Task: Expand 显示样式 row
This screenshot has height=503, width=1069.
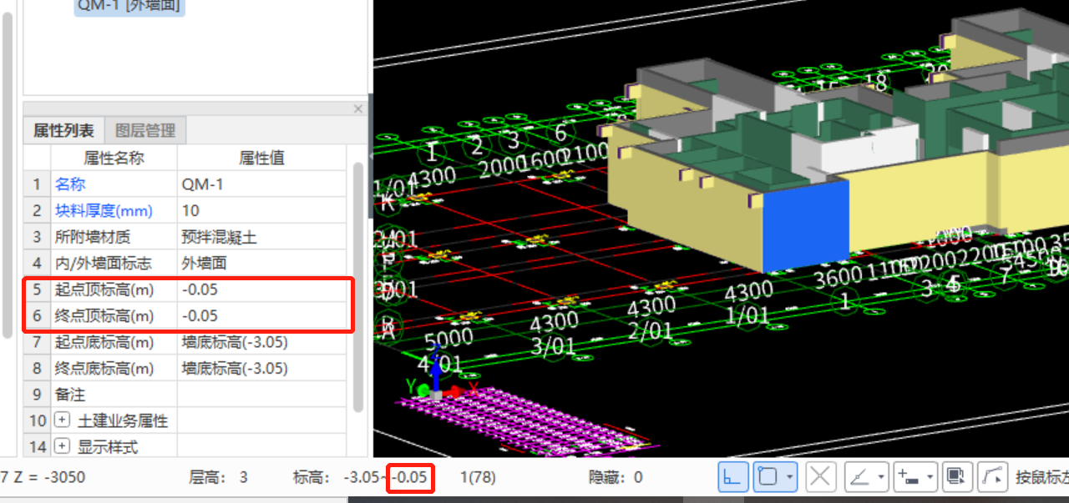Action: tap(62, 447)
